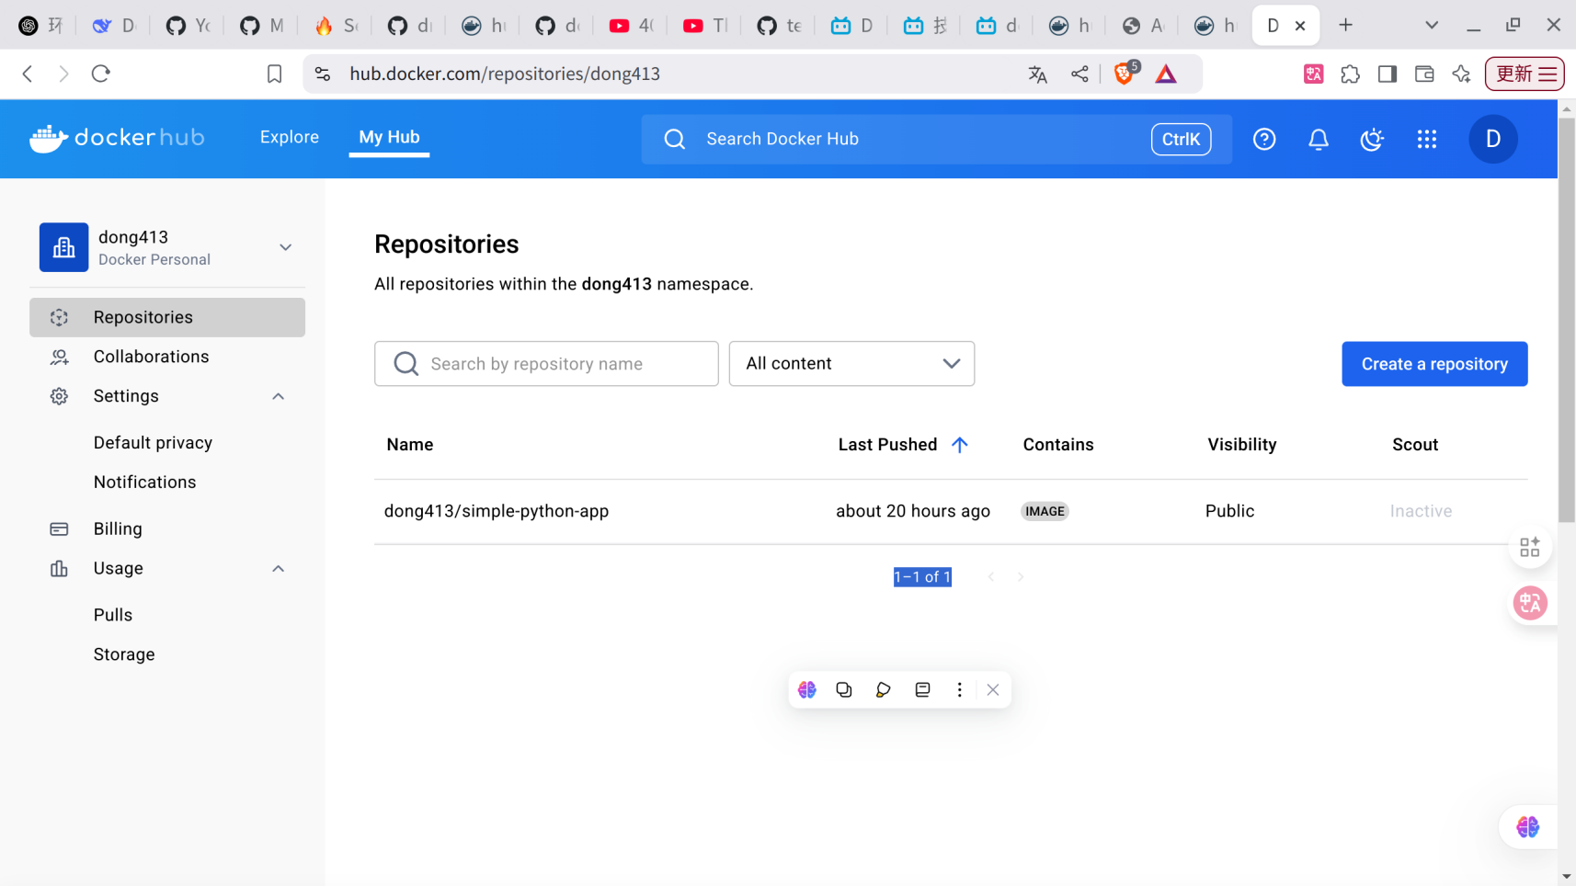Click the red update menu button

[1525, 74]
